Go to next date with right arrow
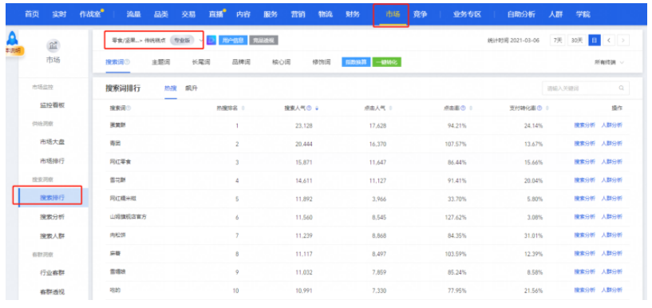 (x=623, y=41)
